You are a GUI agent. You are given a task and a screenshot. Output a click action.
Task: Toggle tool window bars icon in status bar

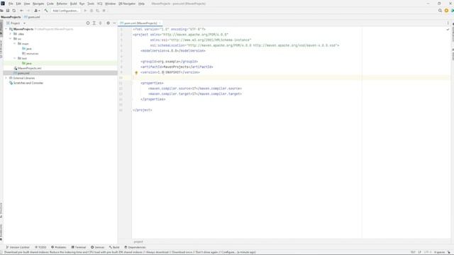point(1,252)
